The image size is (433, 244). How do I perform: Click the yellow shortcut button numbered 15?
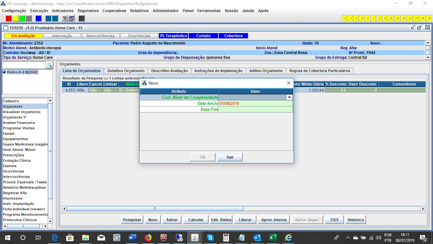coord(410,18)
